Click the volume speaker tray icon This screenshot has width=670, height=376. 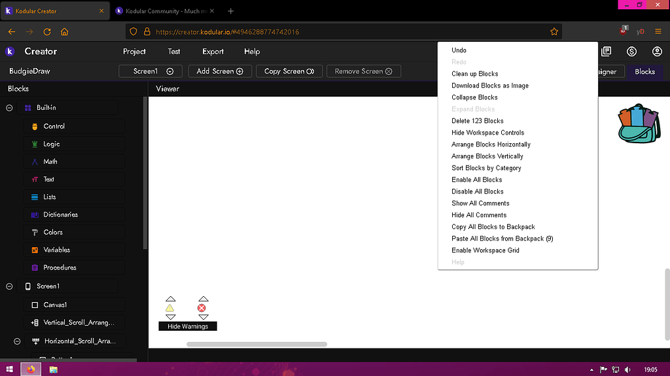(x=627, y=369)
